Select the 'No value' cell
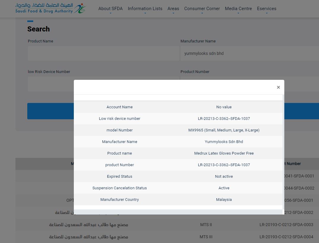 coord(224,107)
